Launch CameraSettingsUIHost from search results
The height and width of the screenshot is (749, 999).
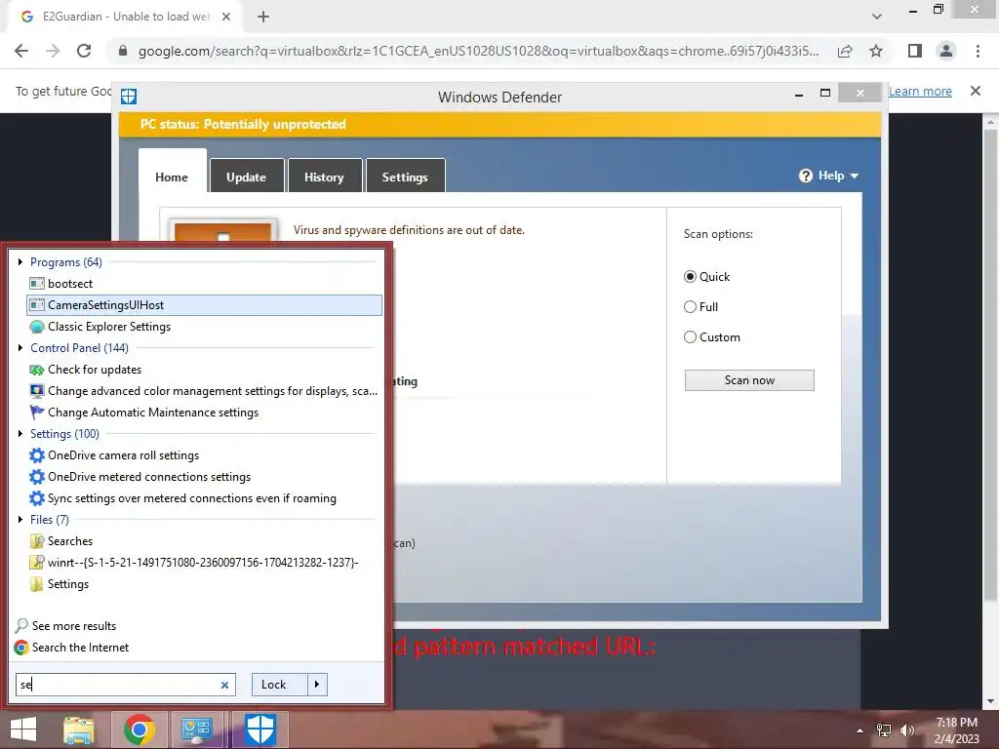tap(204, 305)
